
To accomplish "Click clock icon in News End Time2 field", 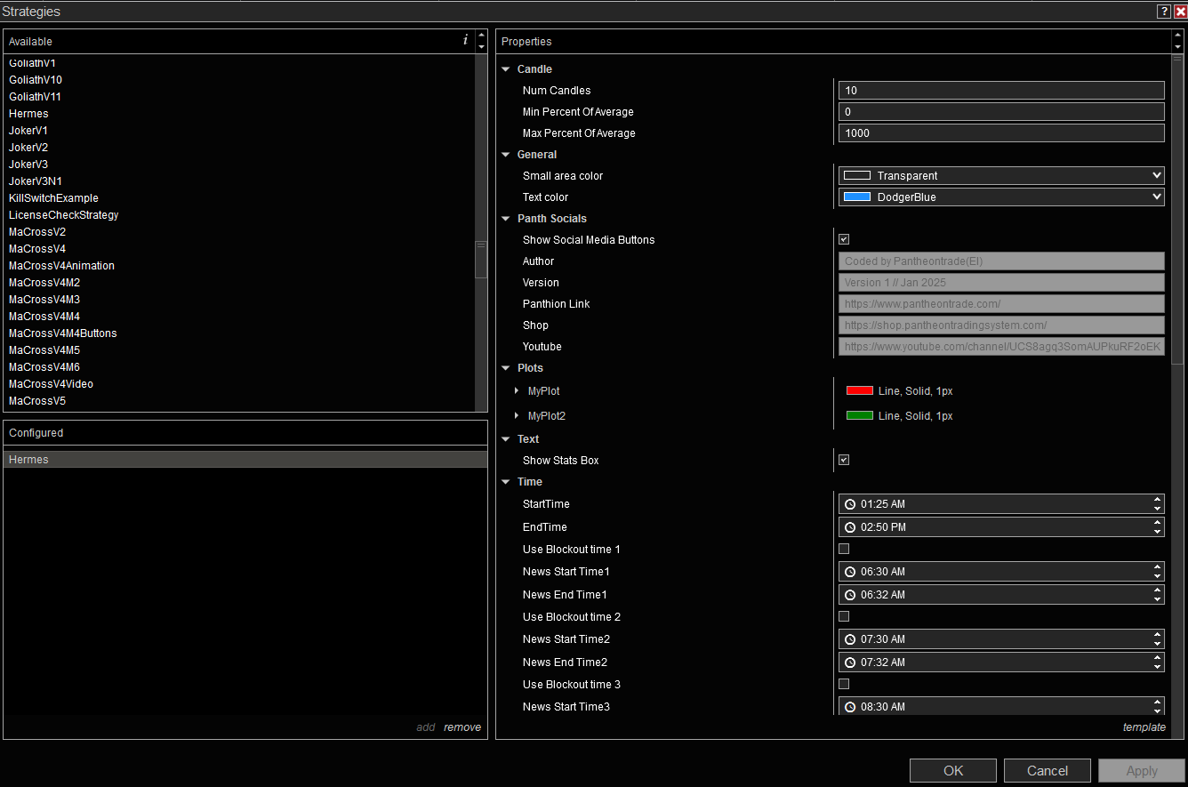I will click(850, 663).
